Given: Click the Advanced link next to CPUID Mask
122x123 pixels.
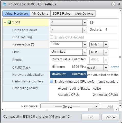Looking at the screenshot, I should [x=115, y=67].
